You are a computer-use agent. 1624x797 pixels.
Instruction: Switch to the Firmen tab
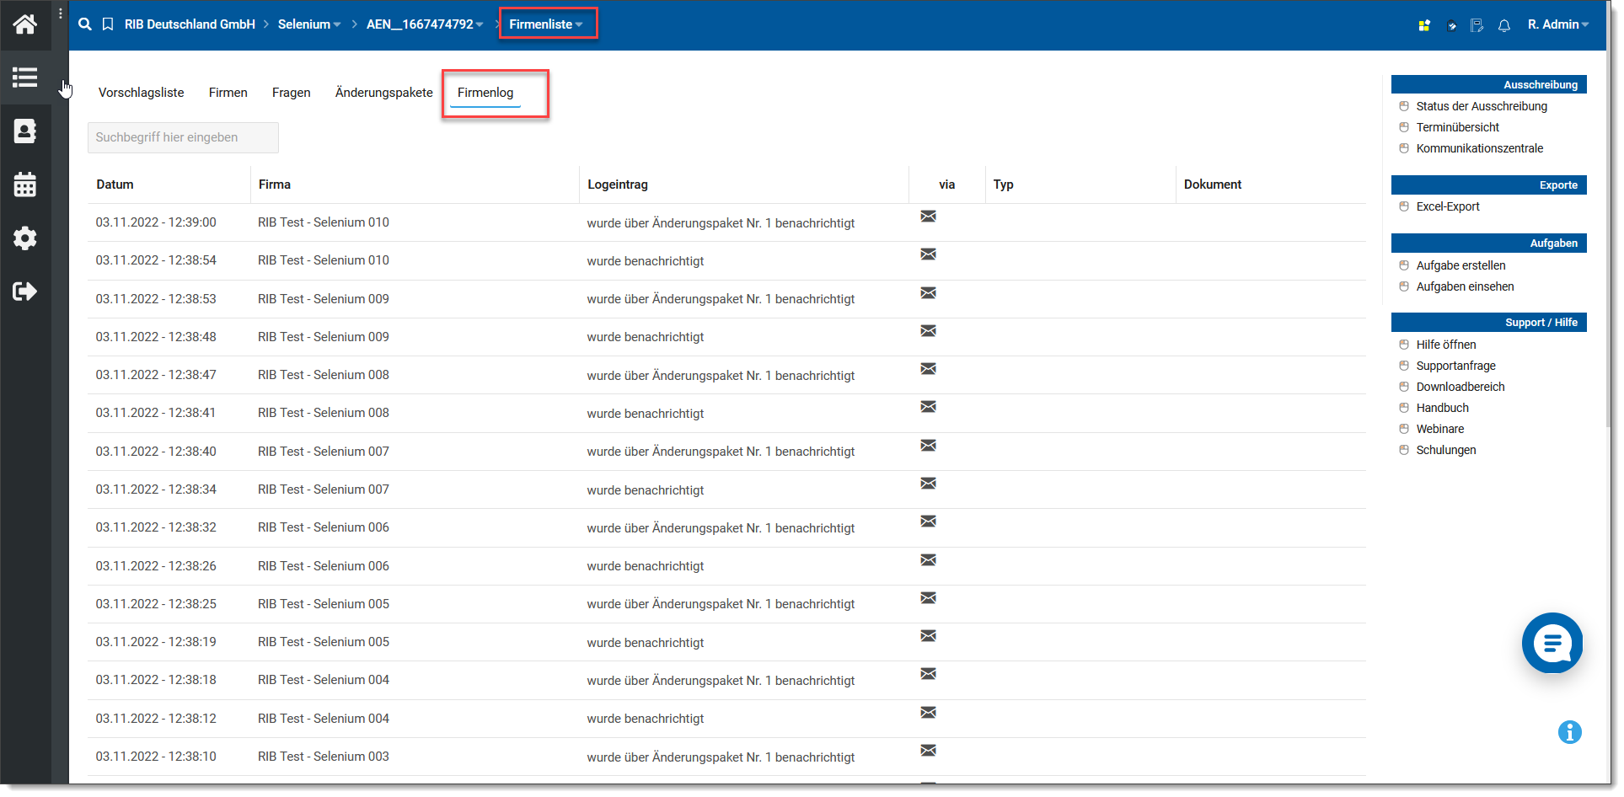click(x=228, y=93)
